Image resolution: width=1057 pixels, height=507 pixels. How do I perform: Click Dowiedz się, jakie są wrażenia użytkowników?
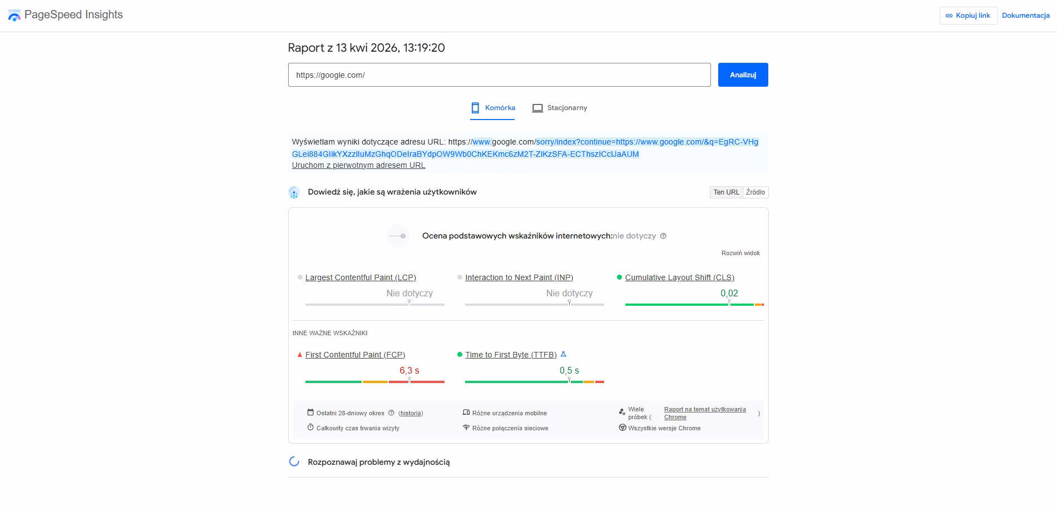[x=392, y=192]
